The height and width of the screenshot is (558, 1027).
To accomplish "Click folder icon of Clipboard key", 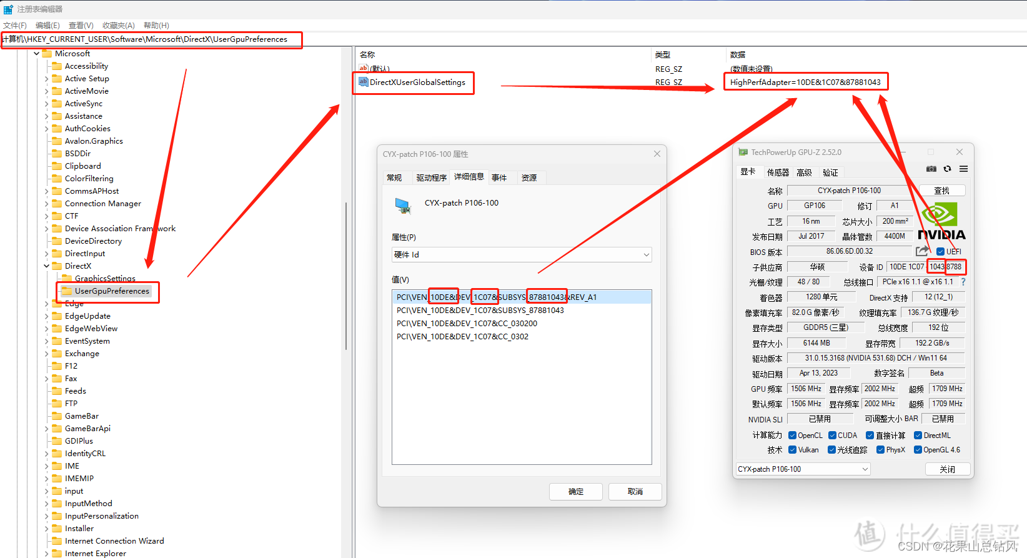I will [x=57, y=166].
